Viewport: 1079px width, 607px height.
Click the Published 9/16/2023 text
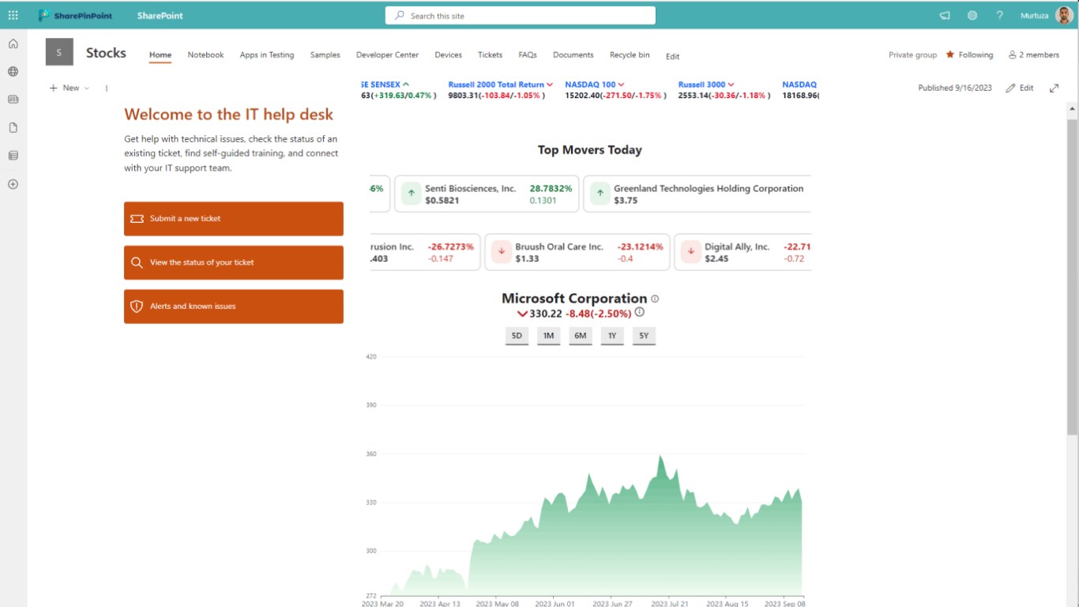click(x=955, y=88)
